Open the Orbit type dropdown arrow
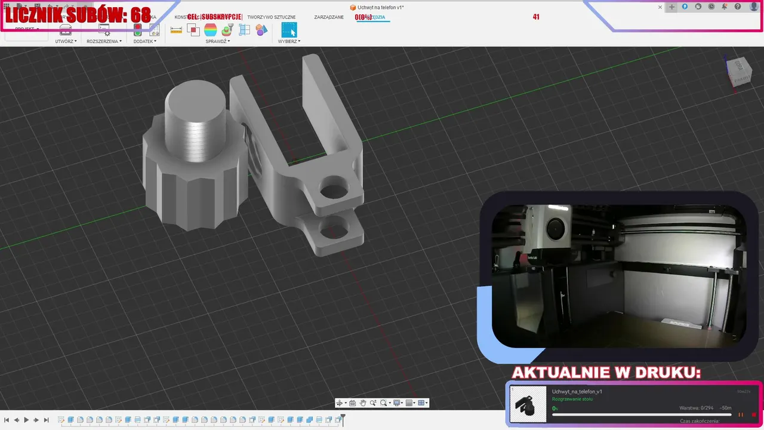The height and width of the screenshot is (430, 764). 346,403
